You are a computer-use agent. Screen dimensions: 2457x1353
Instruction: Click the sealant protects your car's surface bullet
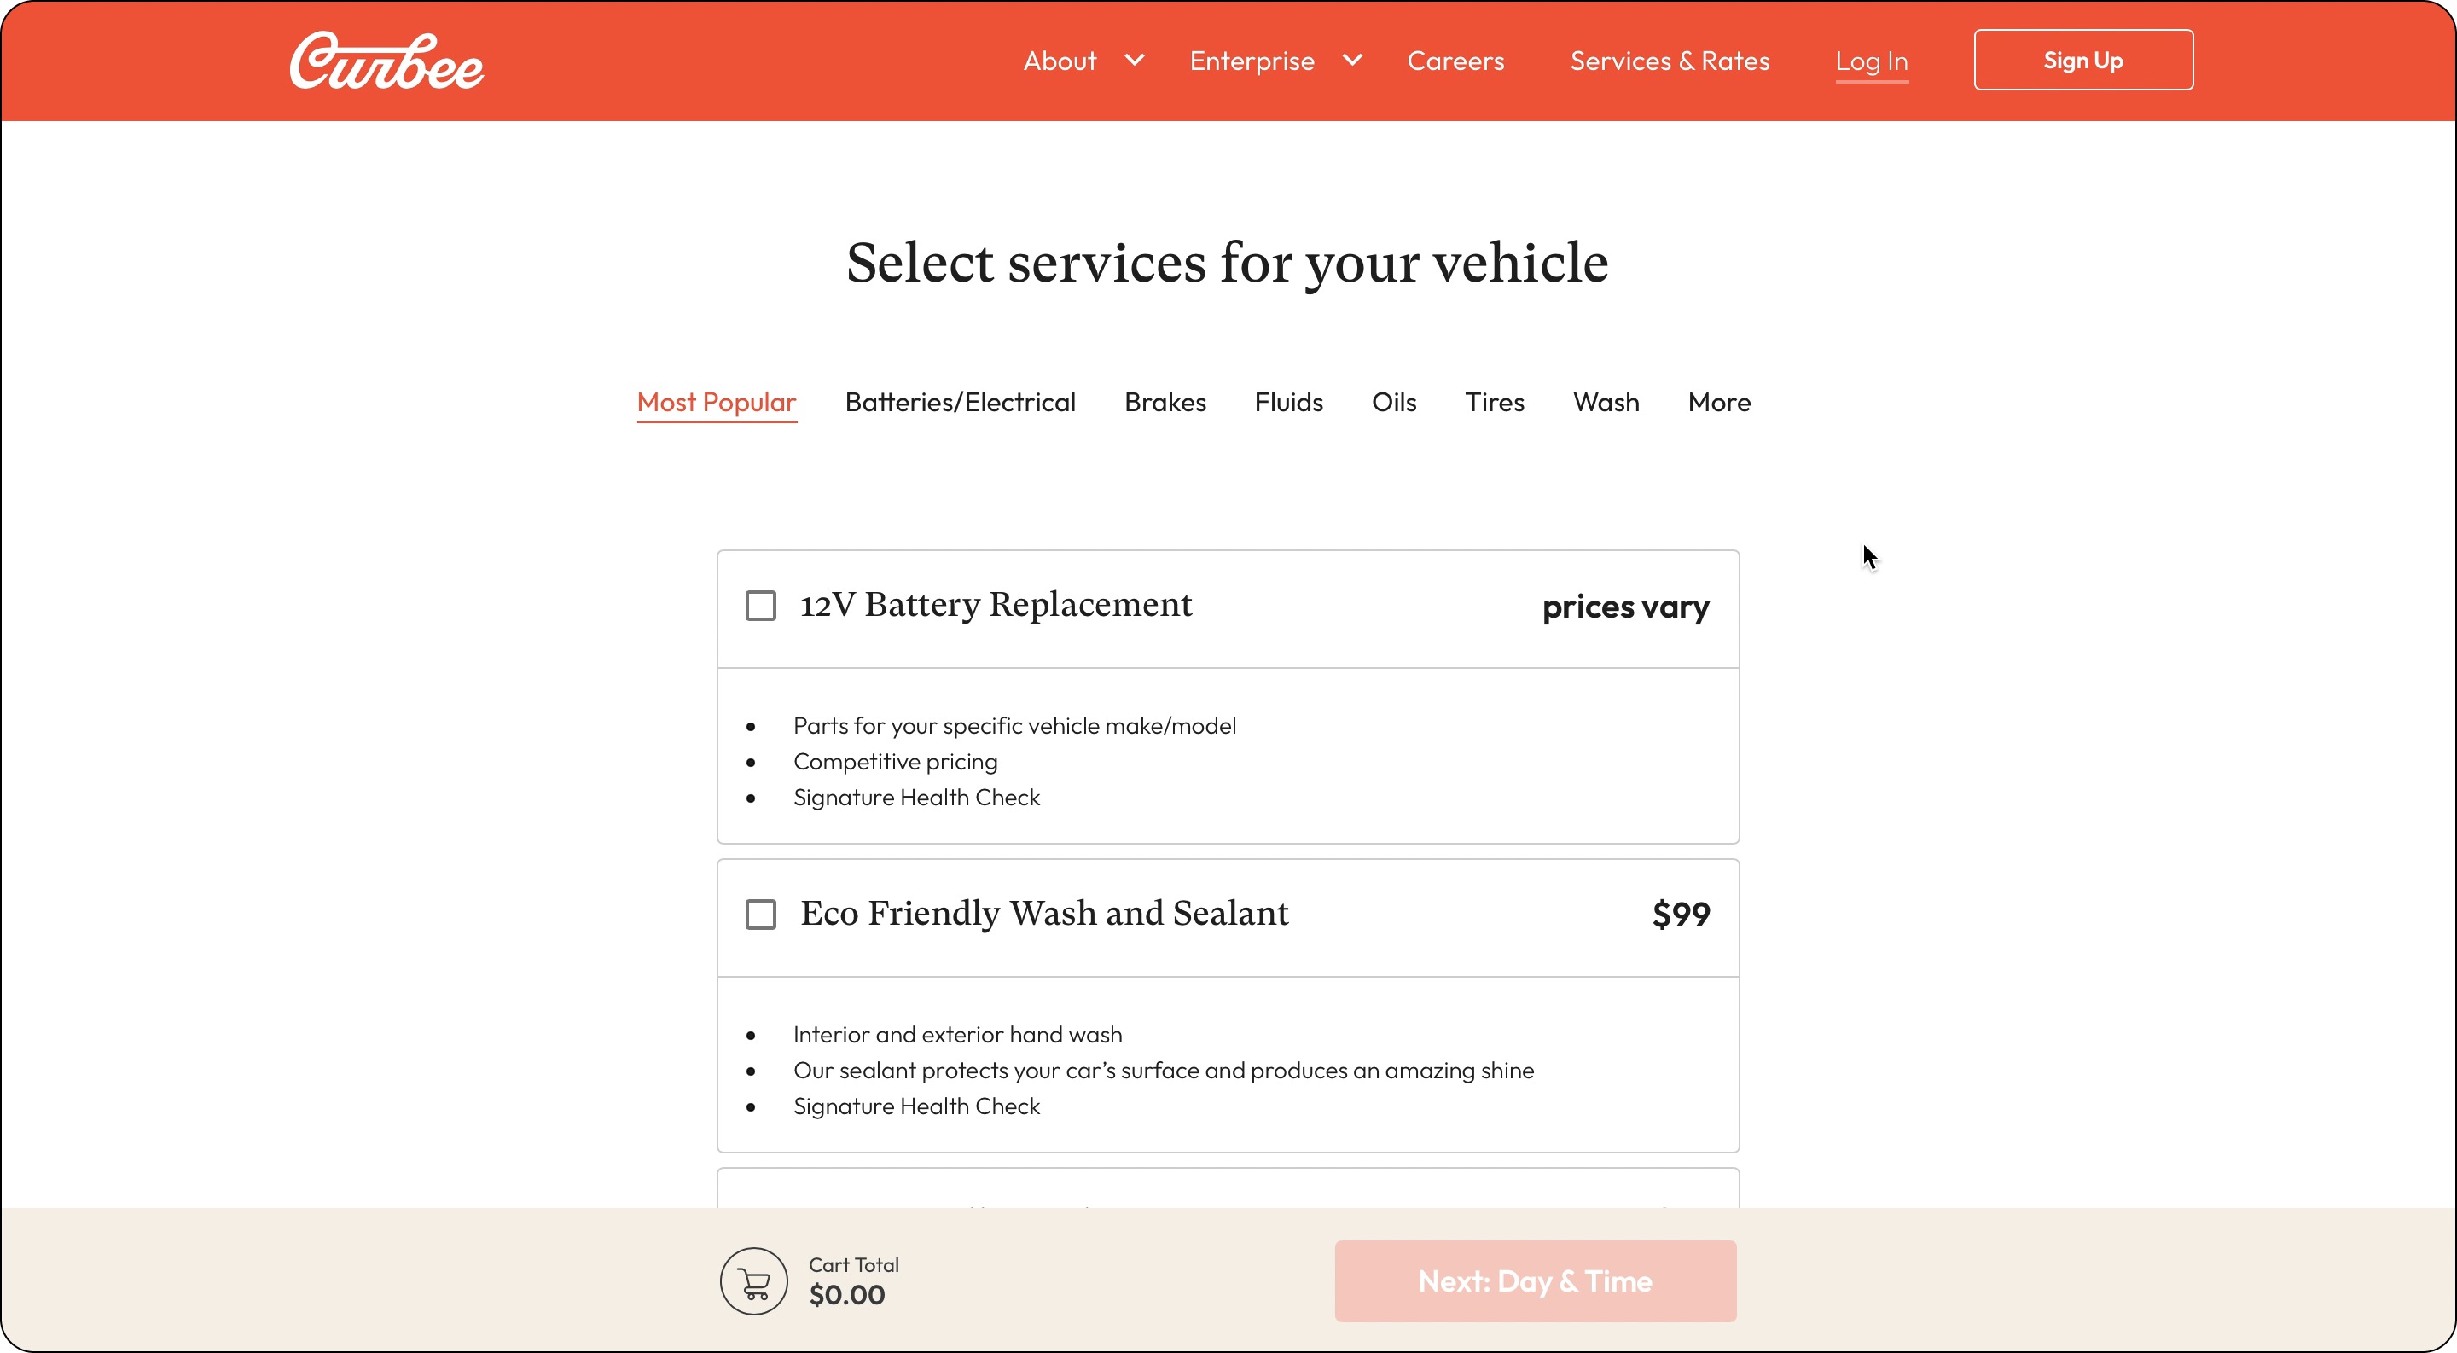tap(1164, 1071)
